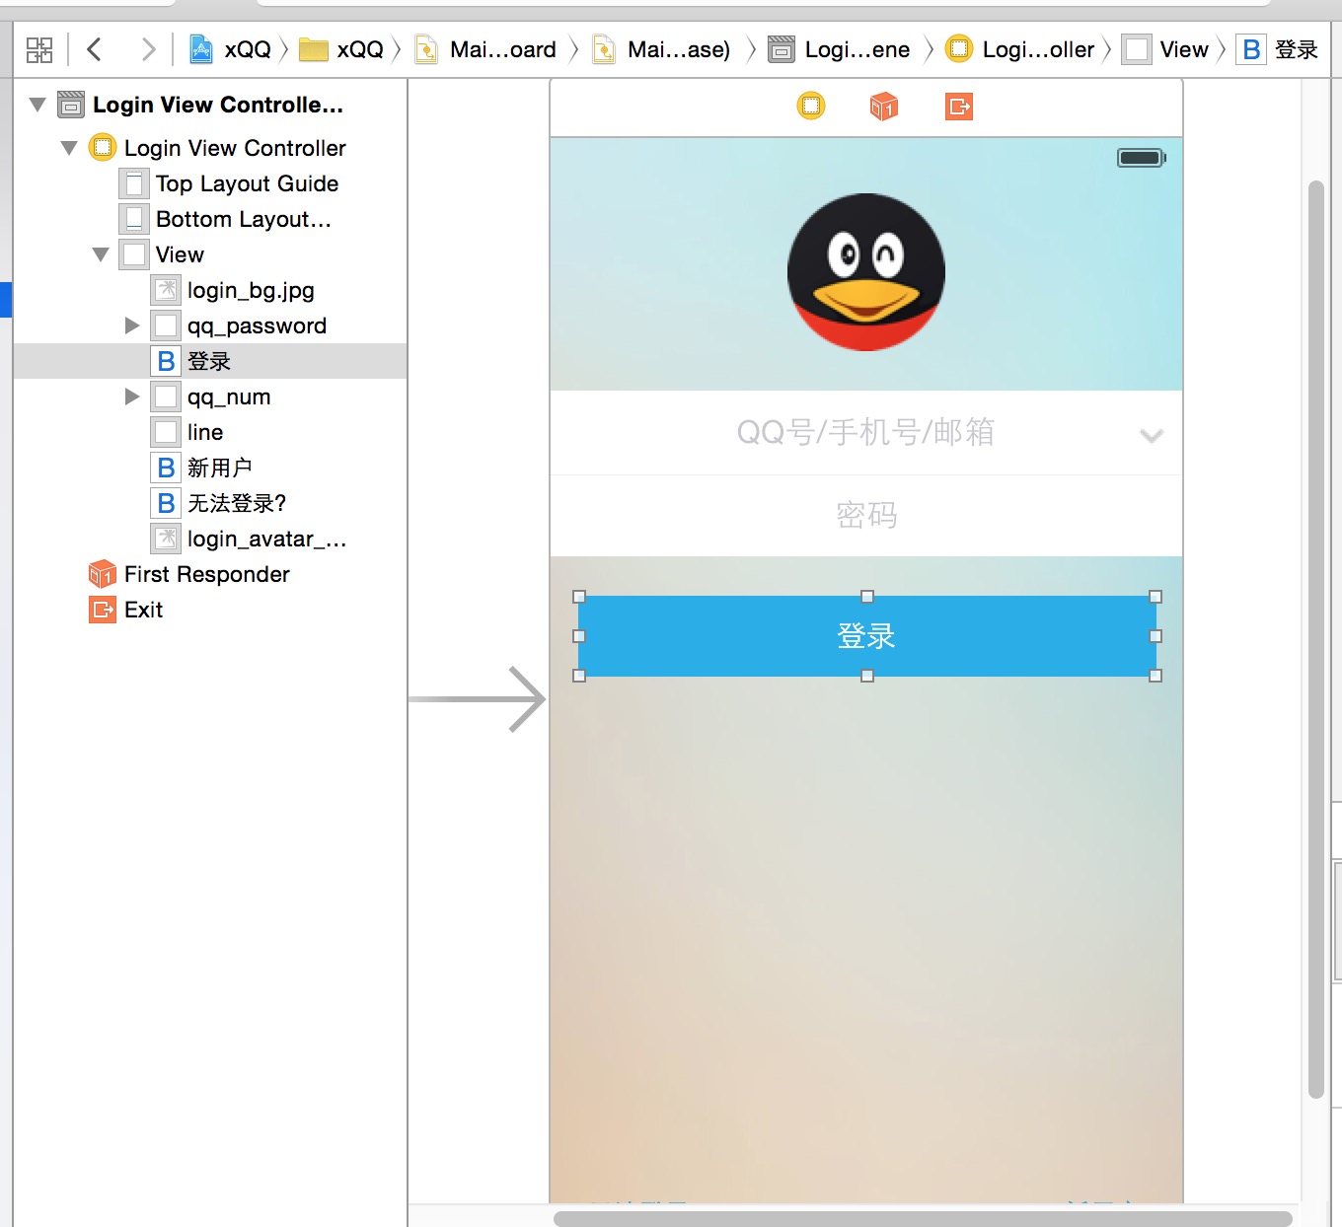Expand qq_num in outline
Screen dimensions: 1342x1227
[132, 397]
